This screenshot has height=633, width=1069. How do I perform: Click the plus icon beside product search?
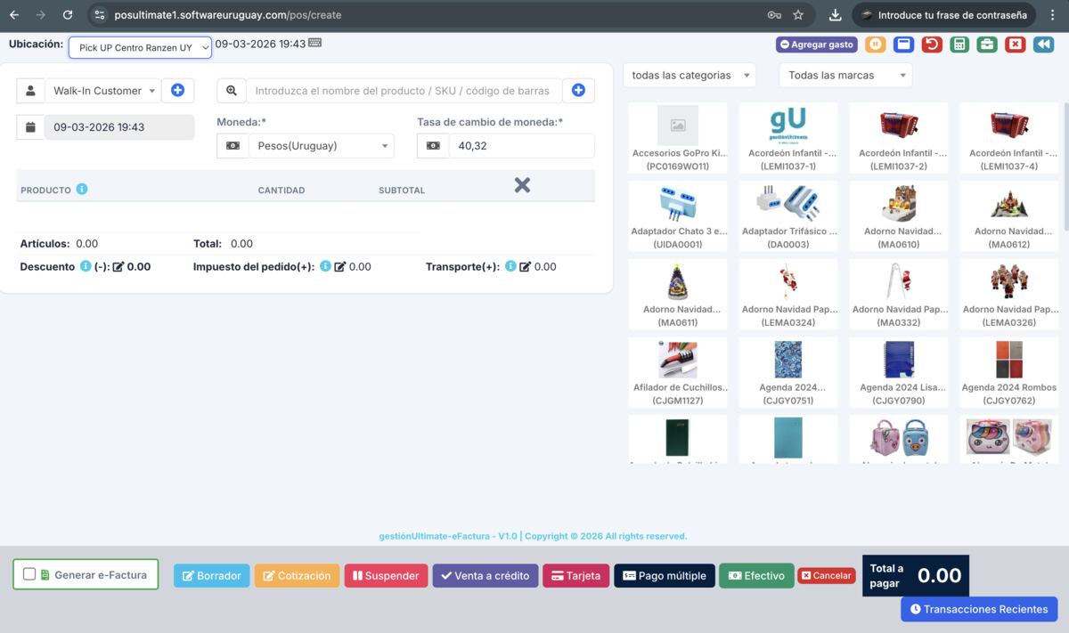pyautogui.click(x=578, y=90)
